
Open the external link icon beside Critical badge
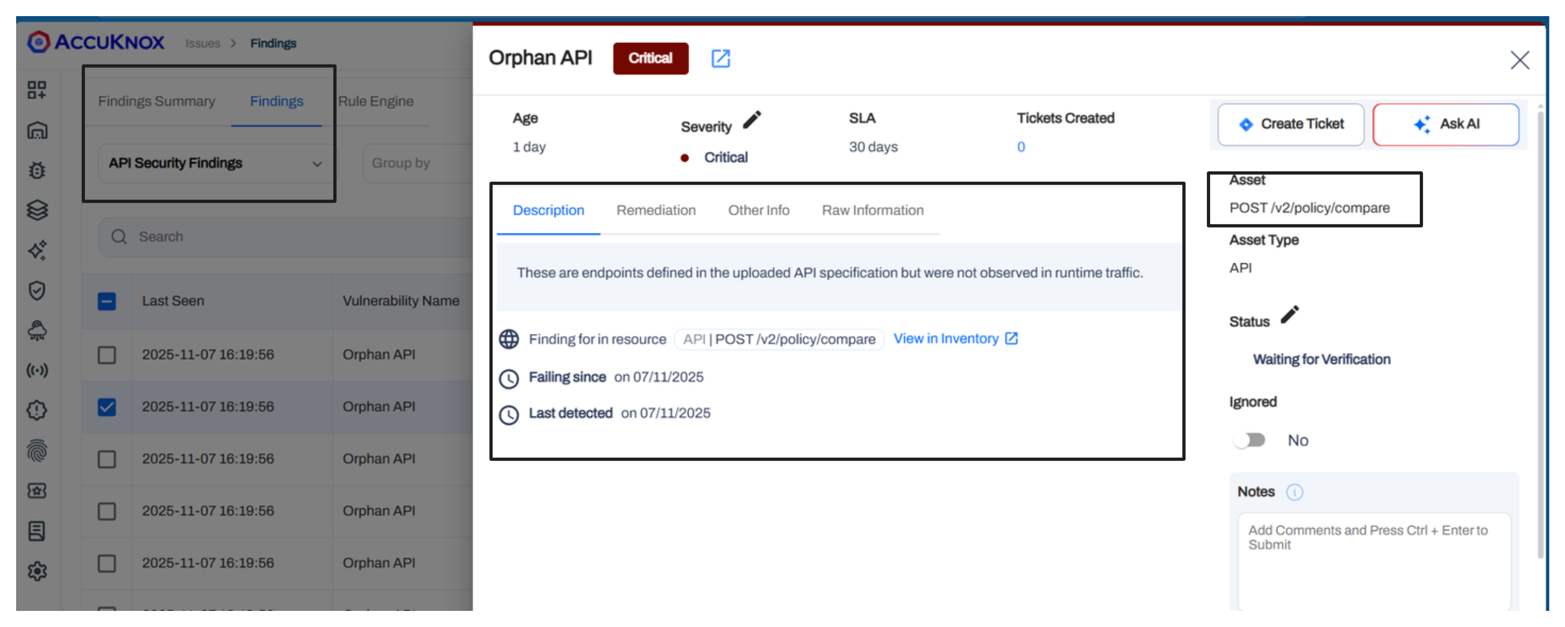(720, 58)
